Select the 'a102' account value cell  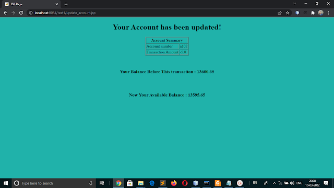[184, 46]
